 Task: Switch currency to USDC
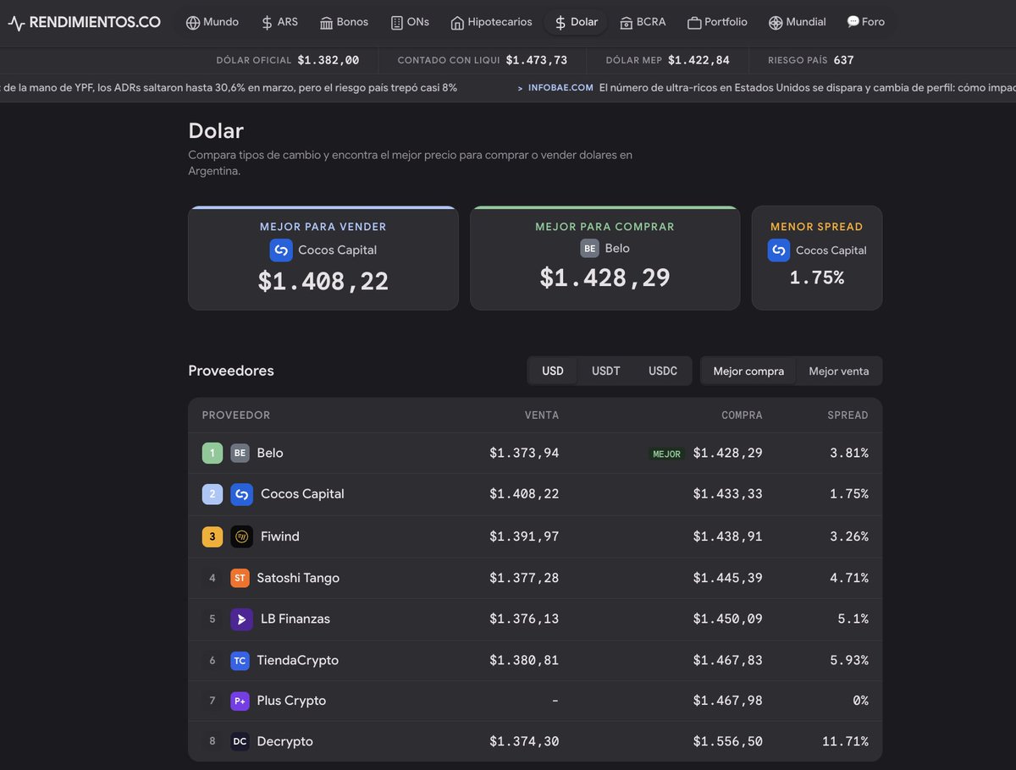(x=663, y=371)
